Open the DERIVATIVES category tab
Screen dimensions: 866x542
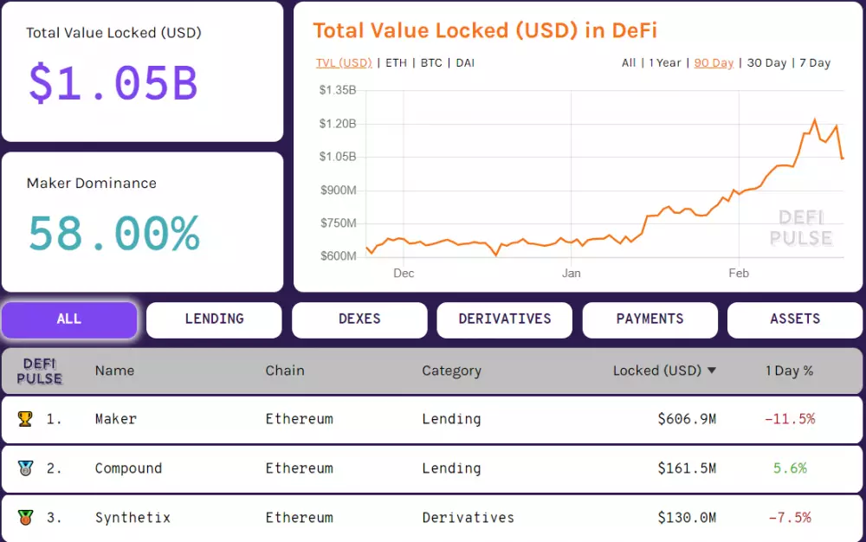[504, 319]
